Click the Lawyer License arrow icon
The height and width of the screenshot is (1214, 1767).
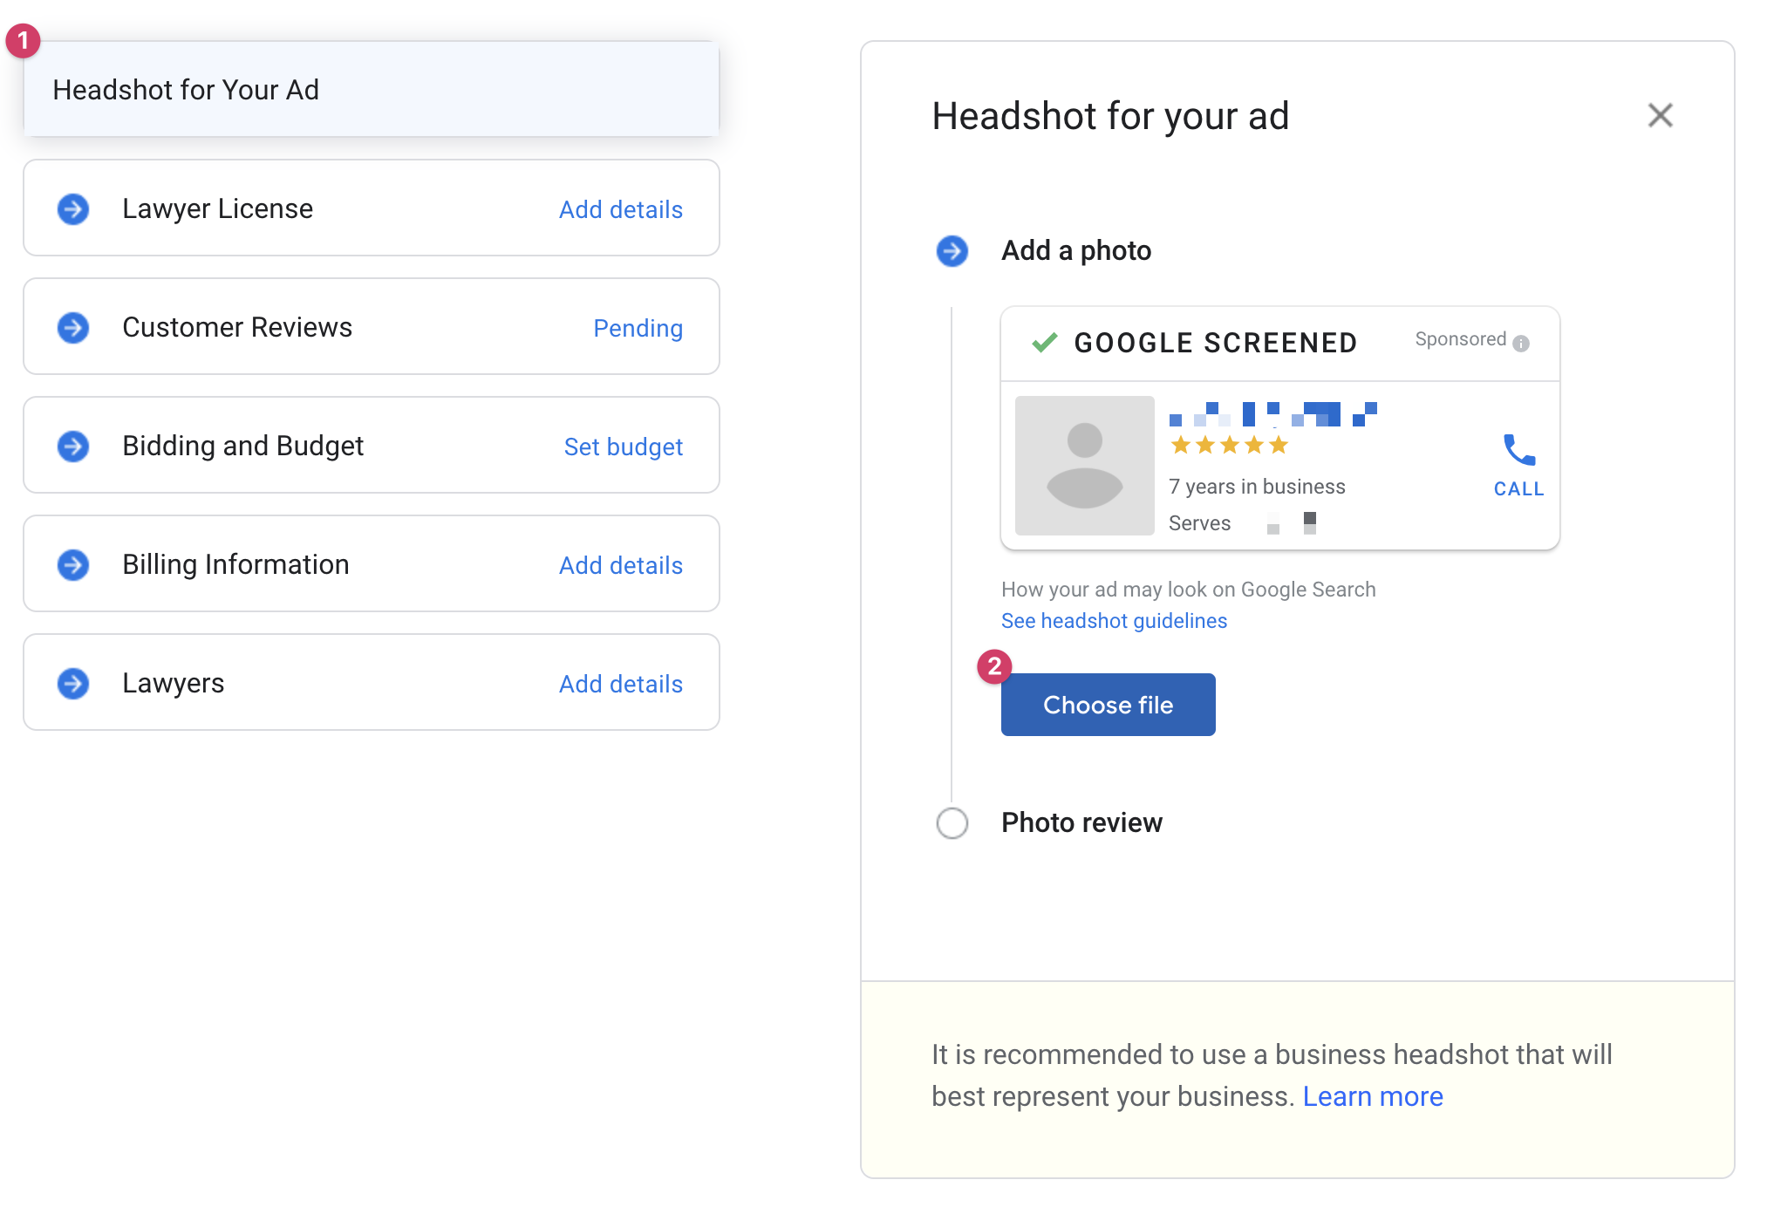click(73, 209)
